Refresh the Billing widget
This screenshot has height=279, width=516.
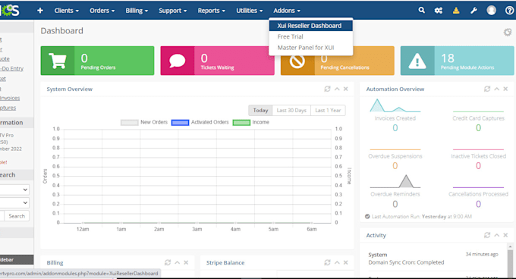(x=168, y=262)
